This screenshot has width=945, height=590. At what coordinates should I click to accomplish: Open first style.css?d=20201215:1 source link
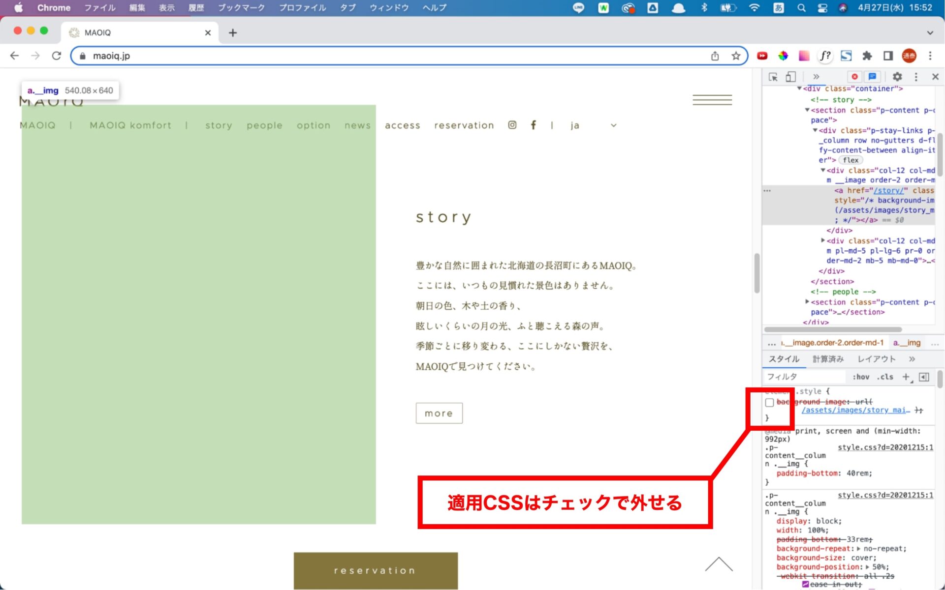point(885,447)
